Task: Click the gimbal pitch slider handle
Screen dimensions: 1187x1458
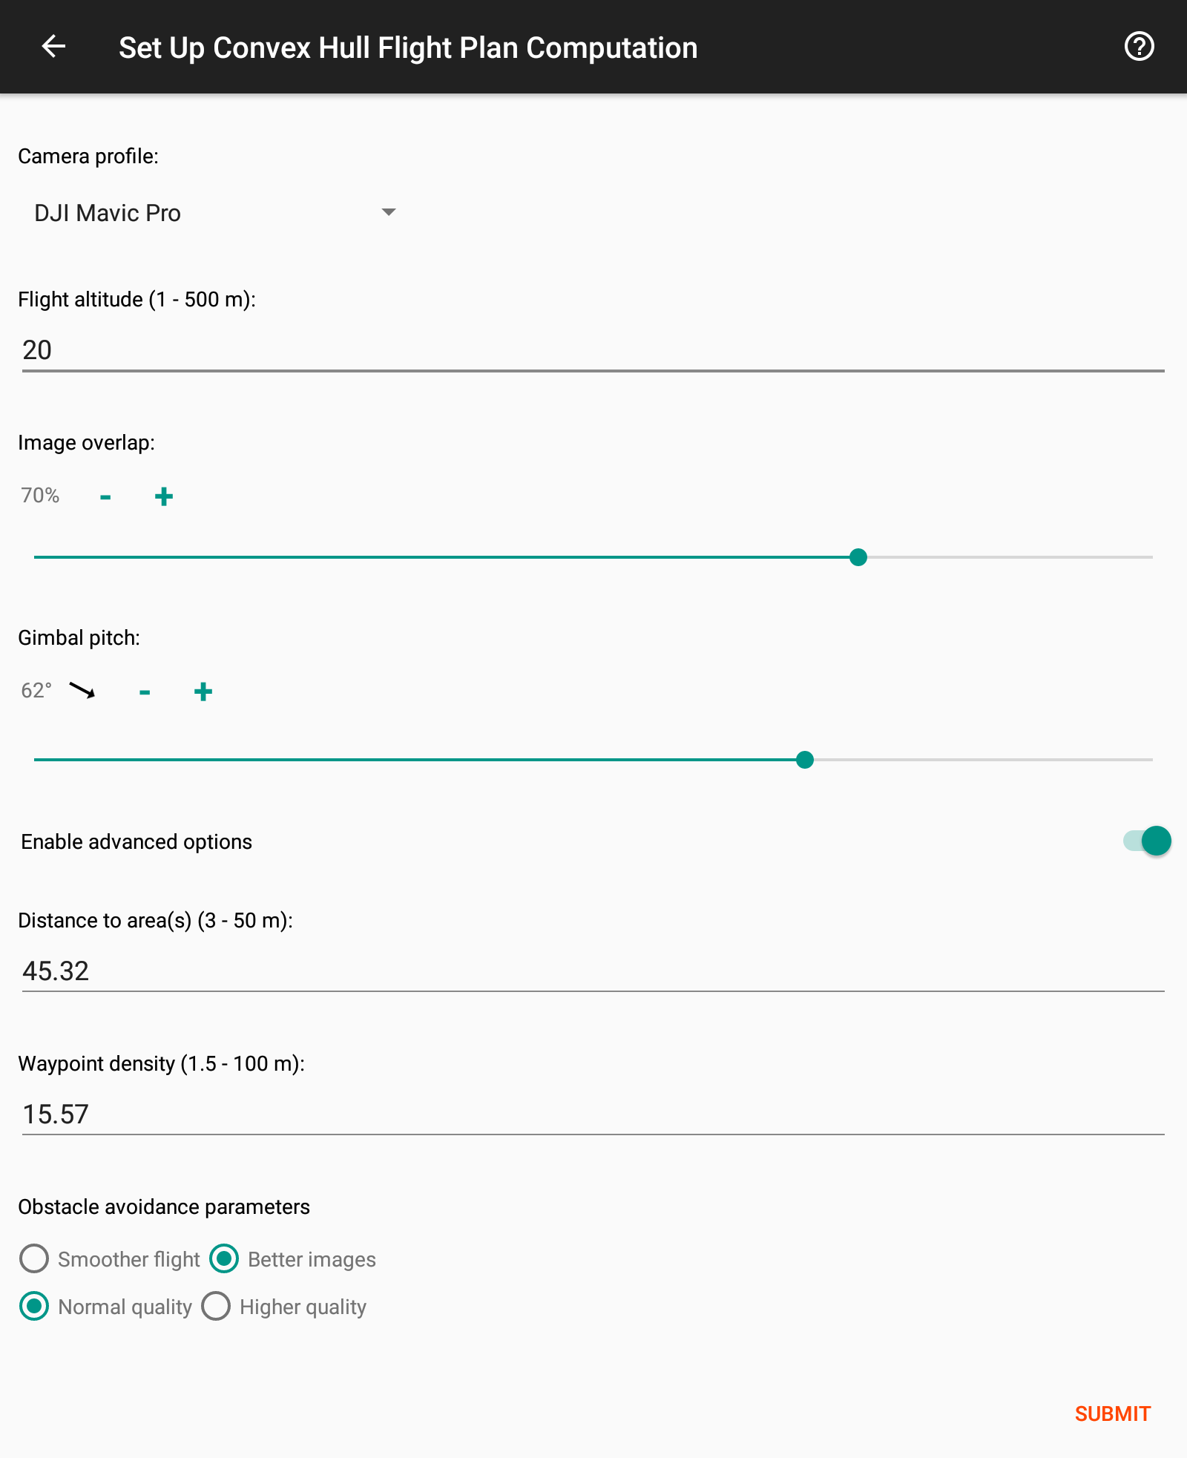Action: (x=805, y=760)
